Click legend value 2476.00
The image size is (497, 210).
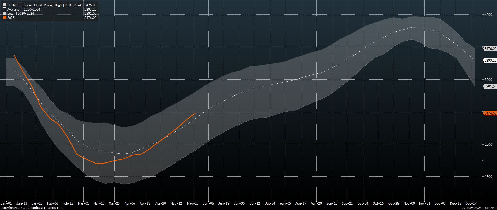click(x=90, y=18)
